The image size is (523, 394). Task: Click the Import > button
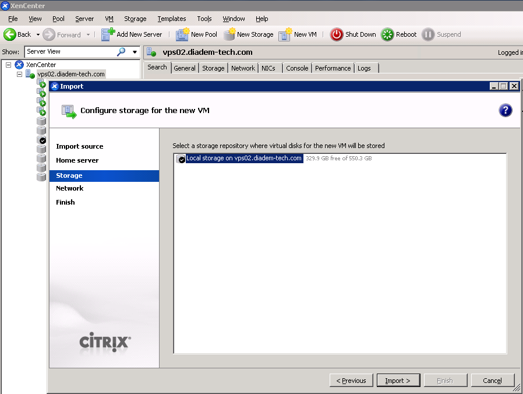(398, 381)
